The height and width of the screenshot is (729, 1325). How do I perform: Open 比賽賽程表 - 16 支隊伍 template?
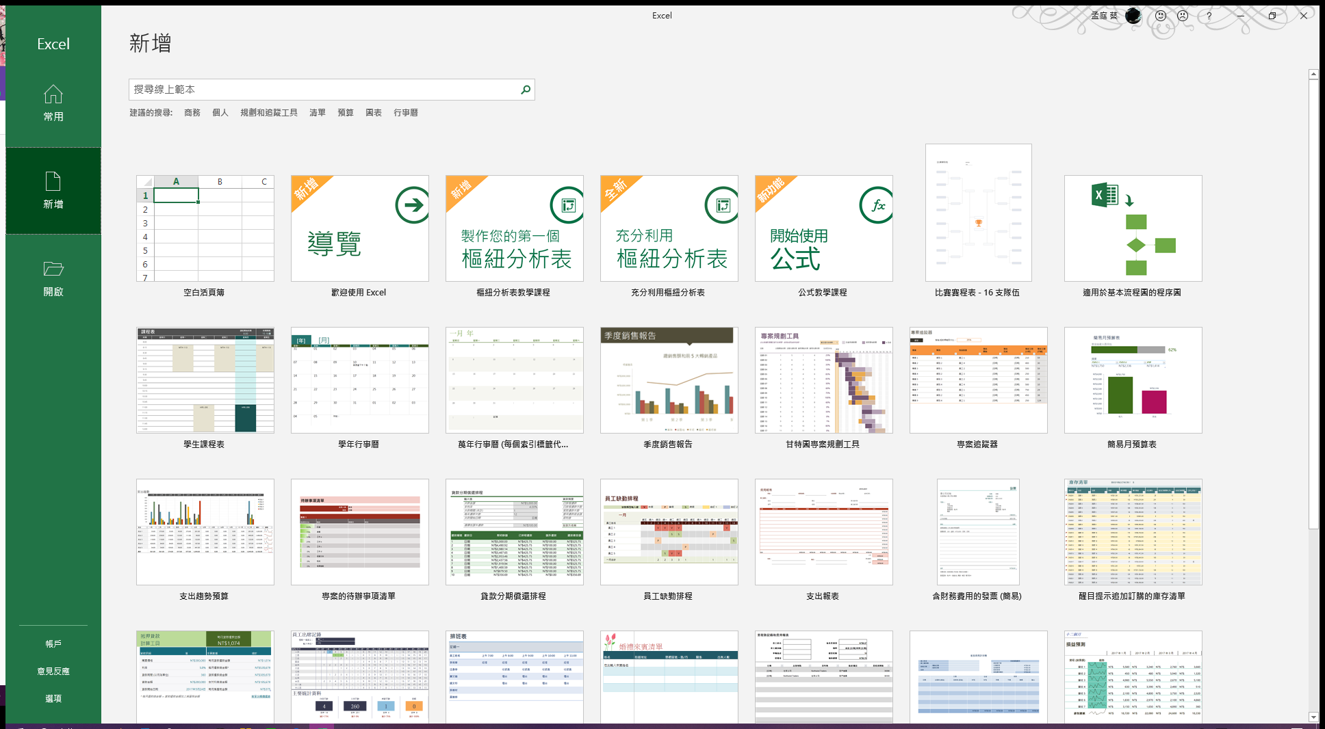tap(979, 213)
